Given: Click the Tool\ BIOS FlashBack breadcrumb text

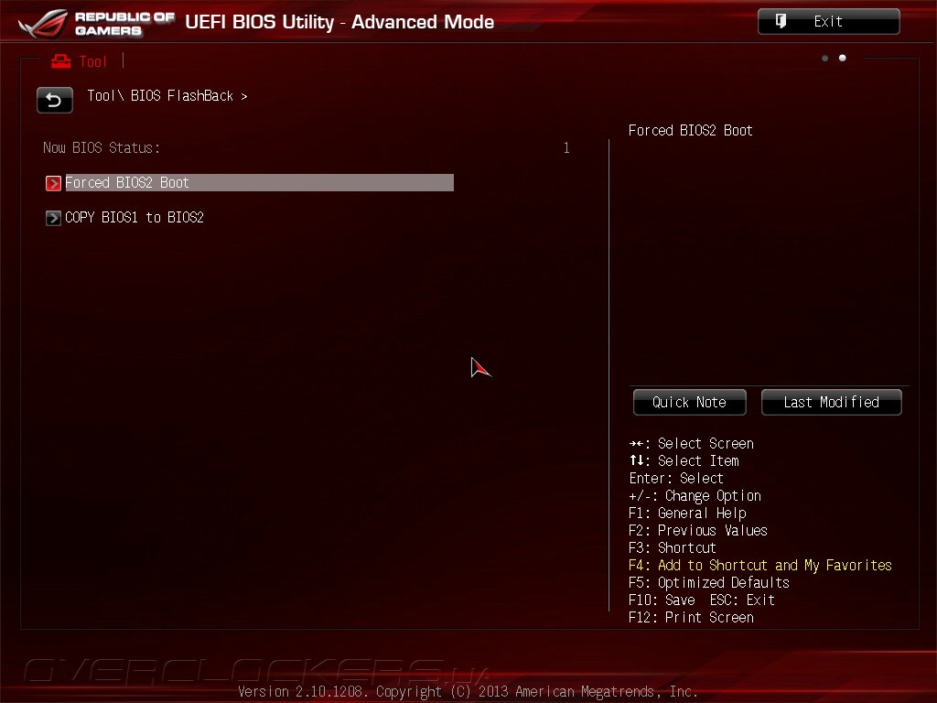Looking at the screenshot, I should pyautogui.click(x=167, y=96).
